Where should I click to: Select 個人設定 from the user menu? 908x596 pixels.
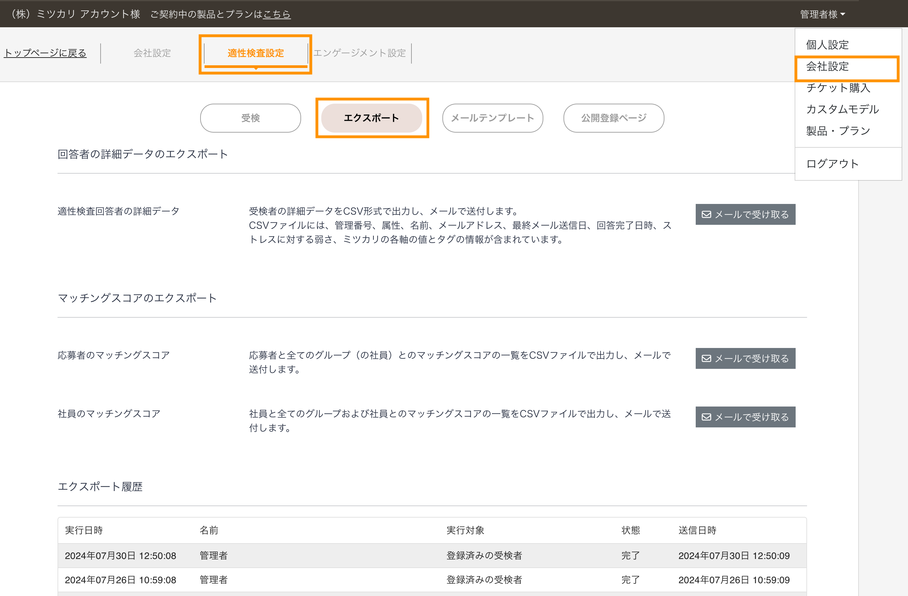coord(827,45)
